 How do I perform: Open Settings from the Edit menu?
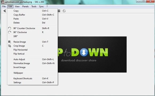(x=33, y=82)
